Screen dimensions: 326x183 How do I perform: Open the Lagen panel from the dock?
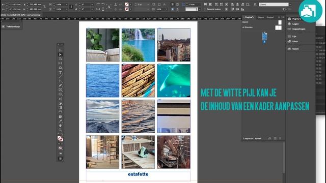coord(293,24)
